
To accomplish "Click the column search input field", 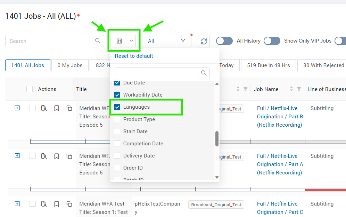I will pyautogui.click(x=156, y=73).
